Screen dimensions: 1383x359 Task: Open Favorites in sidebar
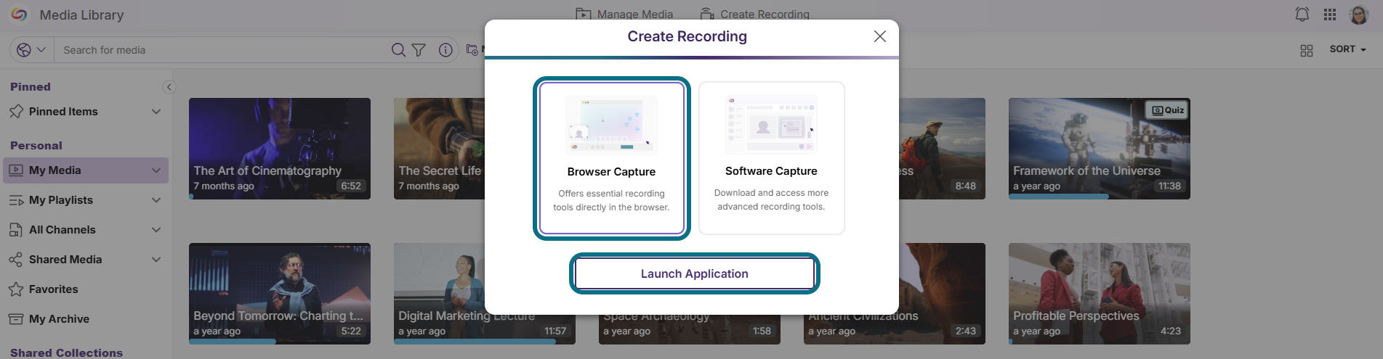click(x=86, y=289)
